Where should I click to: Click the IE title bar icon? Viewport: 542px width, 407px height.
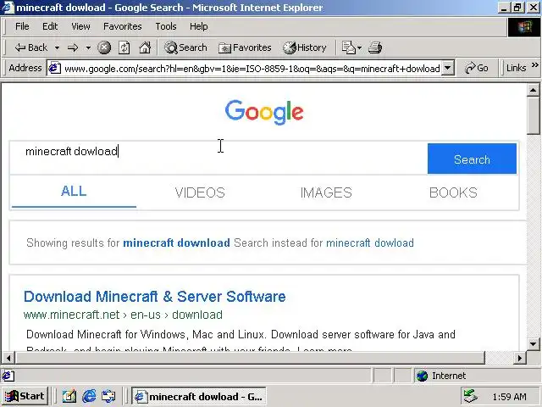click(8, 8)
